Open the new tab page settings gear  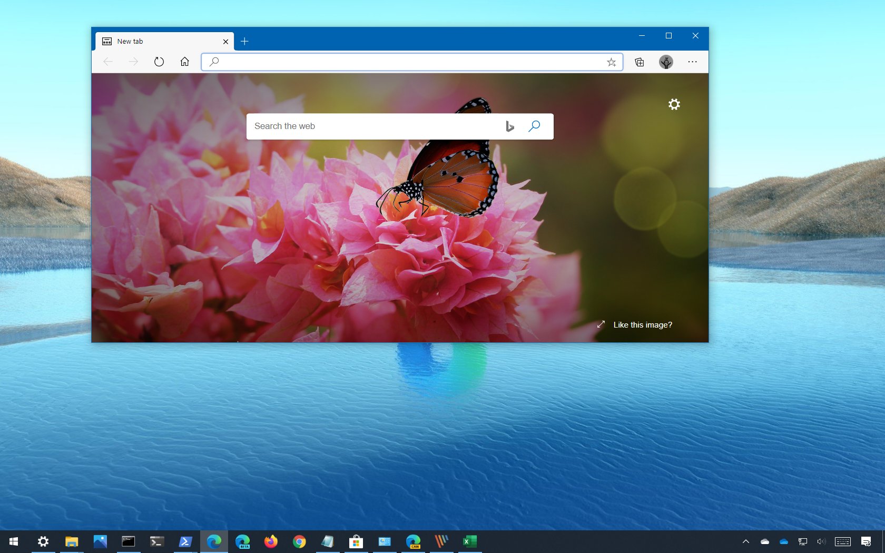coord(674,104)
